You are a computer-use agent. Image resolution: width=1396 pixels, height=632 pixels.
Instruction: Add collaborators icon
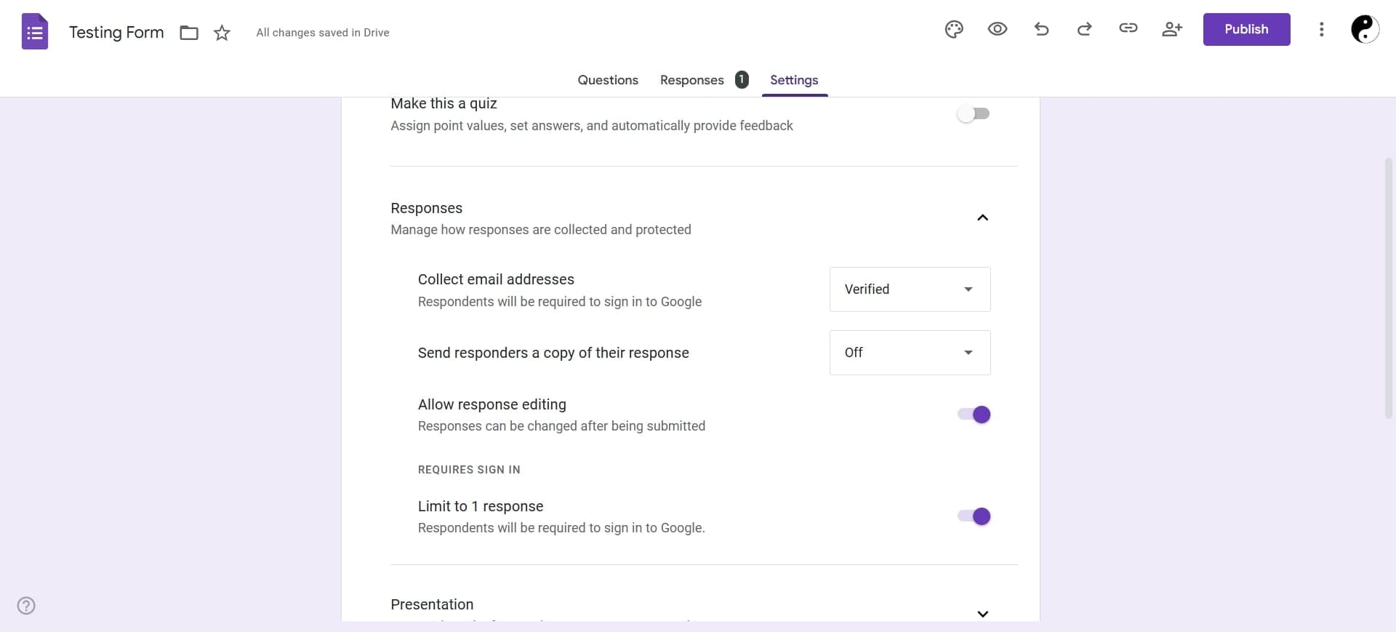1172,29
